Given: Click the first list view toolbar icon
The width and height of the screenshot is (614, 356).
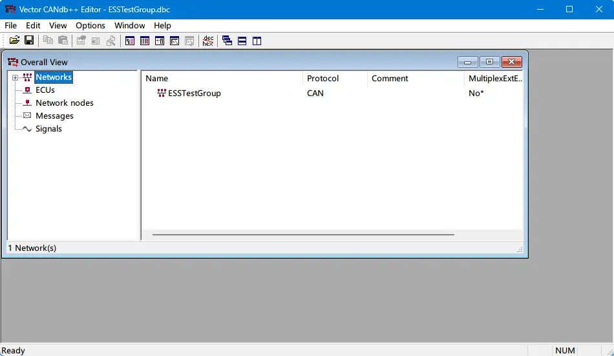Looking at the screenshot, I should (x=130, y=41).
